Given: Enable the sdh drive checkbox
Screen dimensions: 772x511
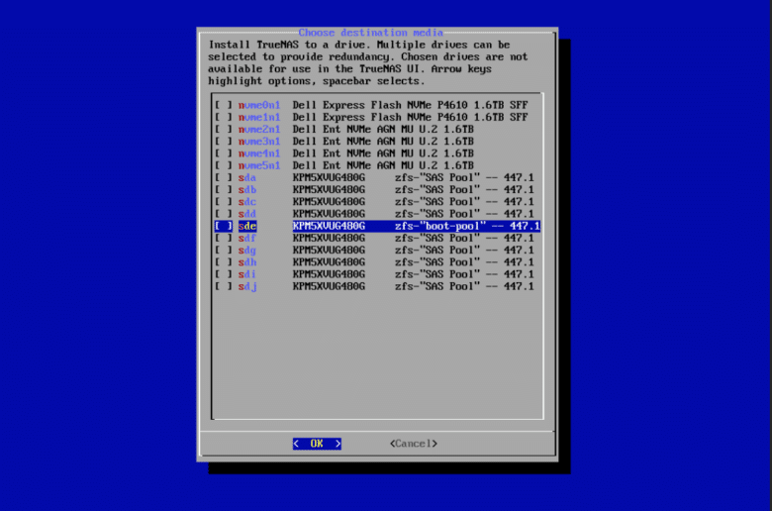Looking at the screenshot, I should click(x=223, y=262).
